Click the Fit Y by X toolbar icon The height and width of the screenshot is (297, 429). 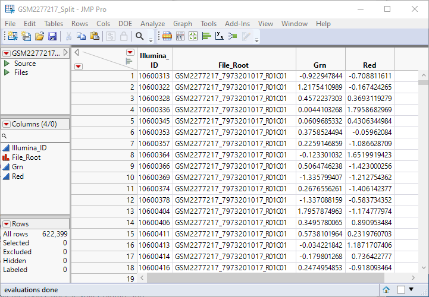point(220,36)
